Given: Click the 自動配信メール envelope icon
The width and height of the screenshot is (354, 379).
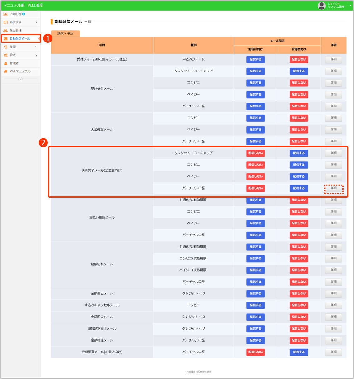Looking at the screenshot, I should pyautogui.click(x=5, y=38).
